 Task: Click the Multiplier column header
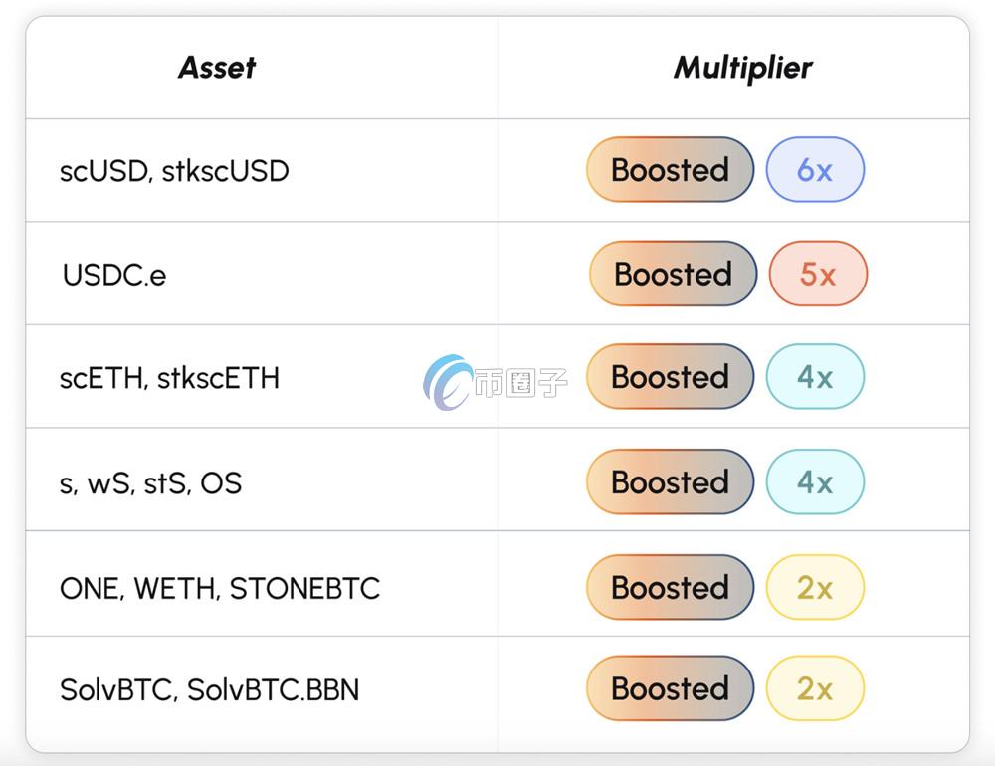pos(743,68)
